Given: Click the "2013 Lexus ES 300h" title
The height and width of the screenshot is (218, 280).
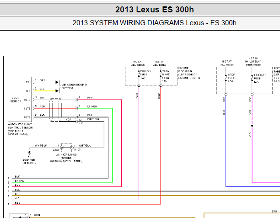Looking at the screenshot, I should pyautogui.click(x=155, y=10).
